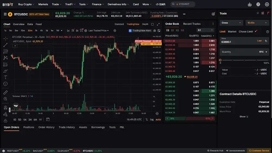This screenshot has height=153, width=272.
Task: Open chart axis settings gear
Action: point(157,114)
